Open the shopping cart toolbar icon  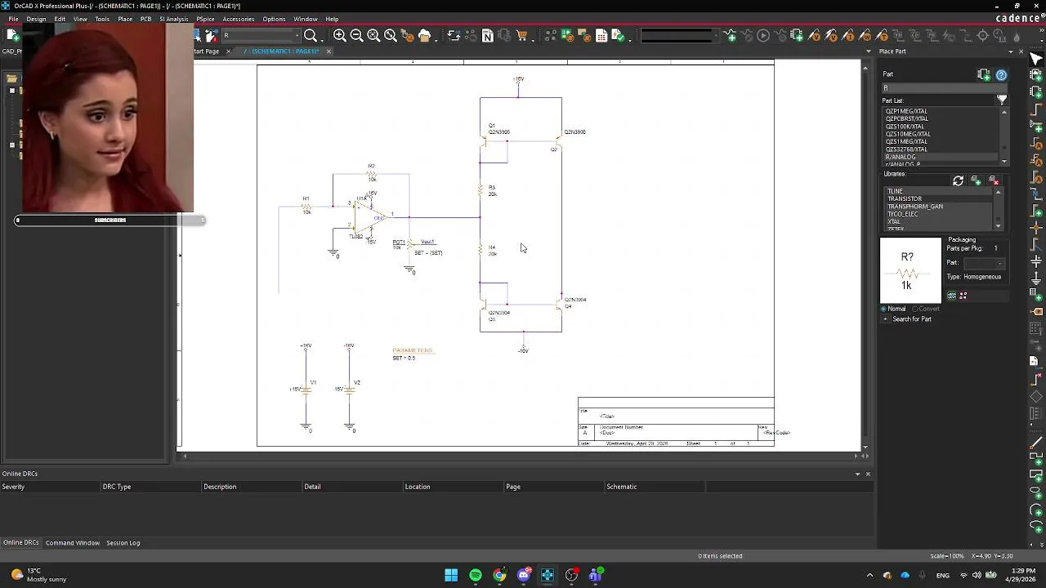click(521, 35)
